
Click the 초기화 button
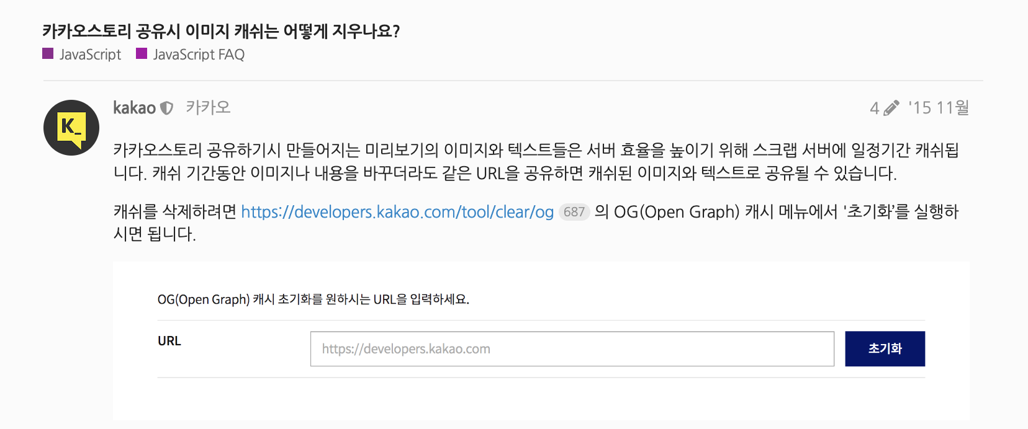click(x=885, y=349)
